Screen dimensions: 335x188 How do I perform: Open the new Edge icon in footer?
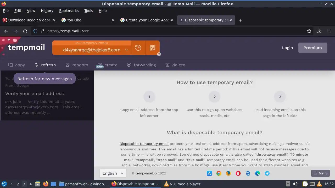coord(258,173)
